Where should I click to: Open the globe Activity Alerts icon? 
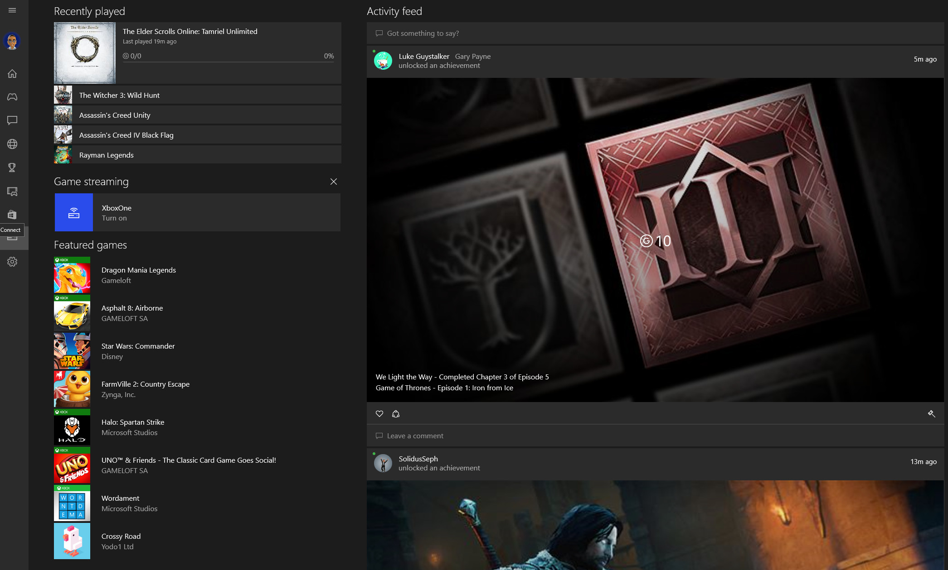pos(12,144)
